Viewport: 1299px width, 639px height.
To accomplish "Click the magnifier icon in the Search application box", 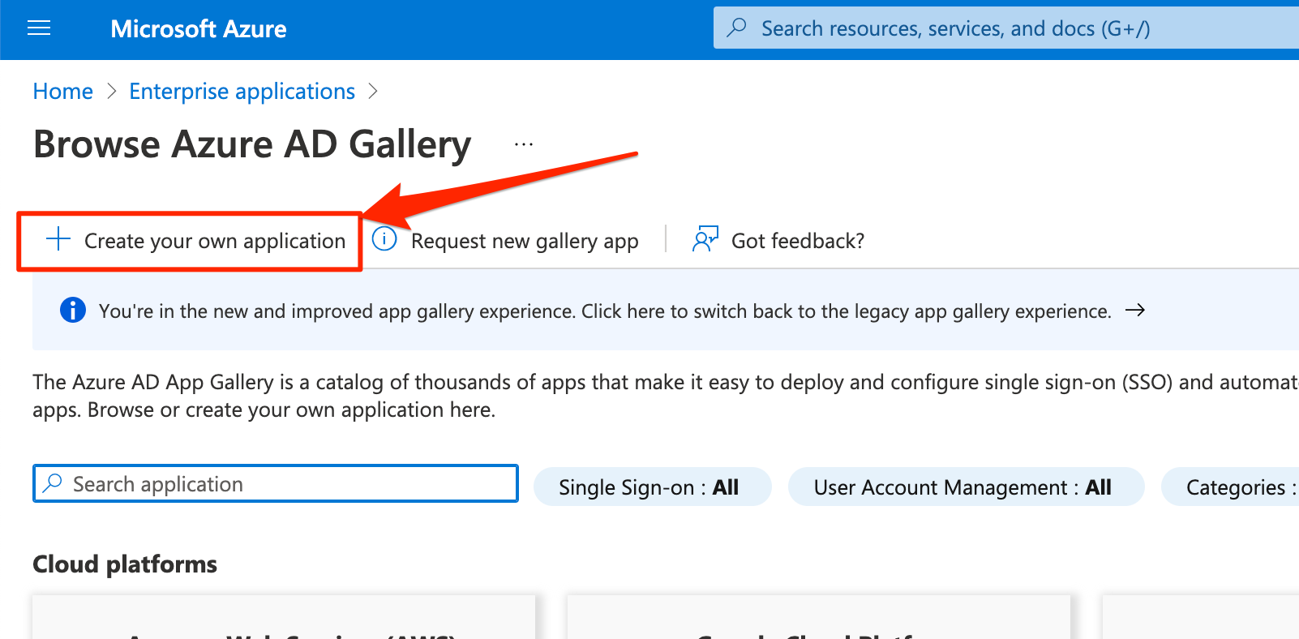I will click(53, 483).
